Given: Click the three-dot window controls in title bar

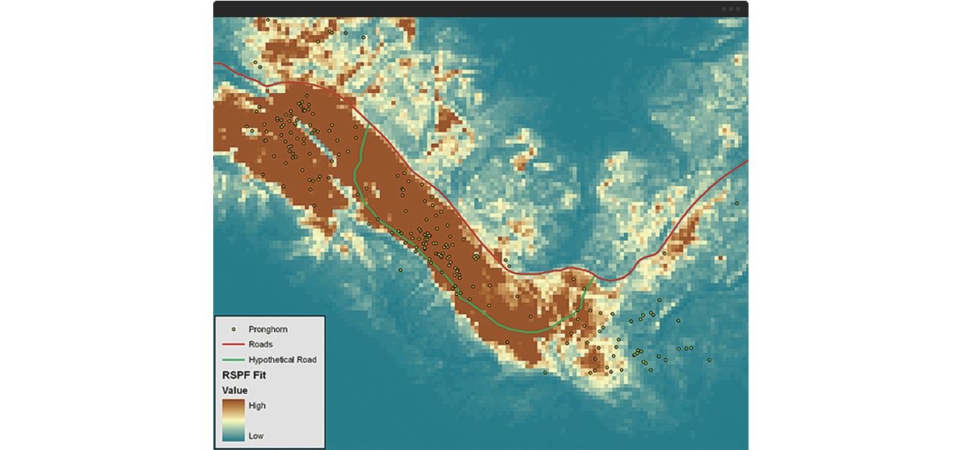Looking at the screenshot, I should click(x=731, y=9).
